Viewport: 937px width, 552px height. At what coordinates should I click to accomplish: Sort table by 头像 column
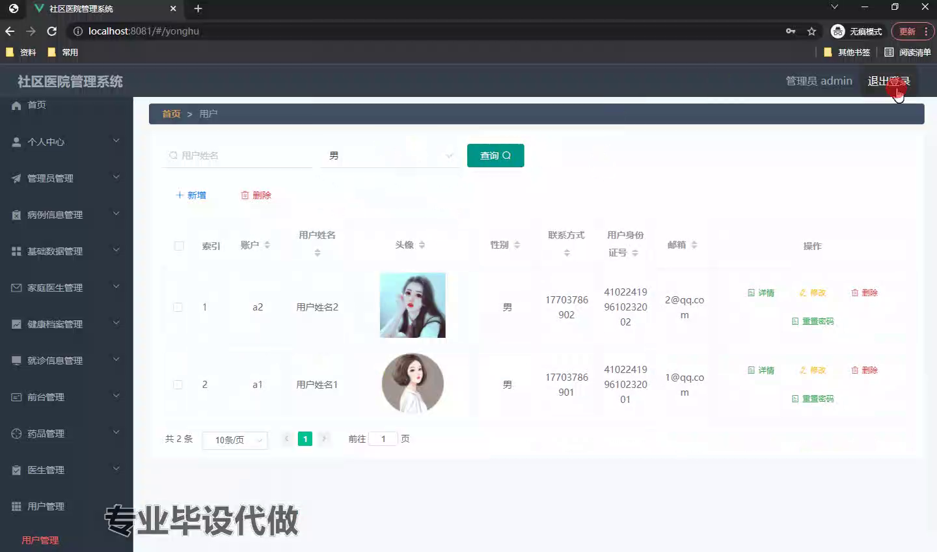click(x=422, y=245)
